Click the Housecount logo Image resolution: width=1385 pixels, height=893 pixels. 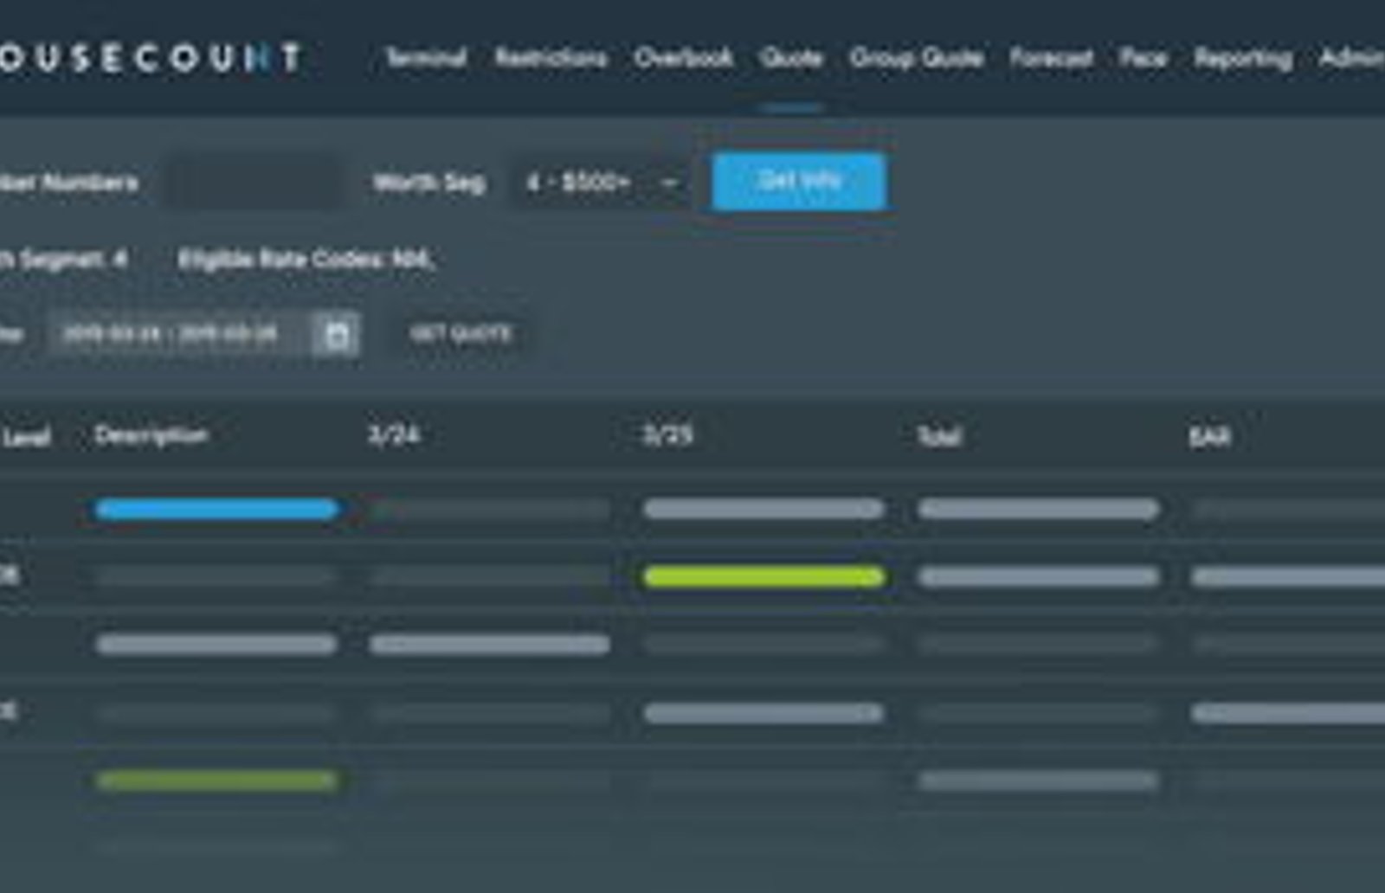[149, 58]
